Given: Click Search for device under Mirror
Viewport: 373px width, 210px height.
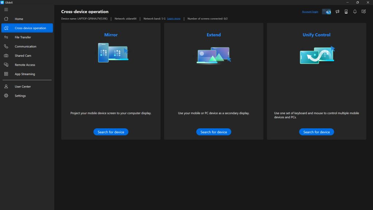Looking at the screenshot, I should 111,132.
